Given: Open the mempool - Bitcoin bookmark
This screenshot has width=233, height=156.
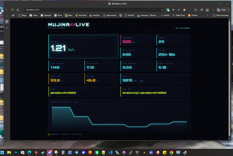Looking at the screenshot, I should pos(147,15).
